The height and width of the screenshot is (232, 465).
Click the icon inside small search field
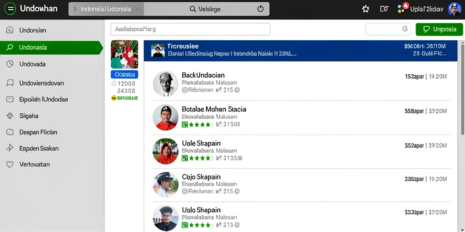(405, 29)
